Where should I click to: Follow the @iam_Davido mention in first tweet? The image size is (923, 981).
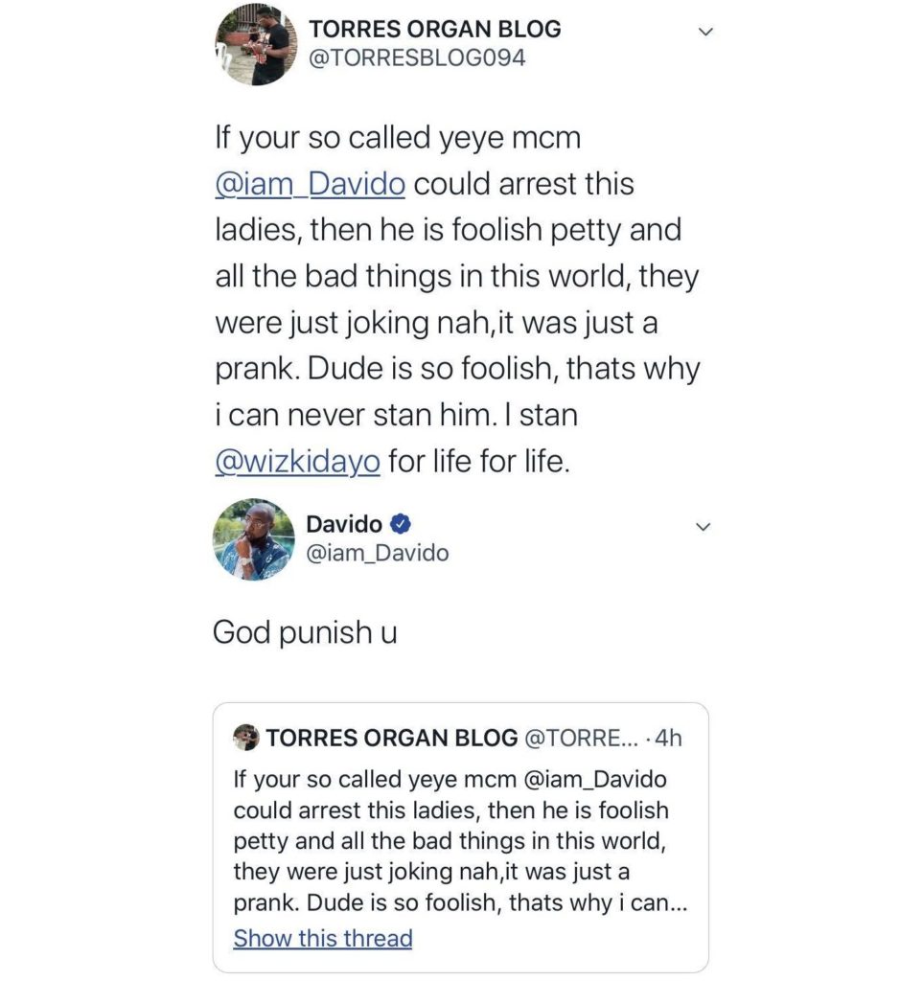tap(310, 184)
